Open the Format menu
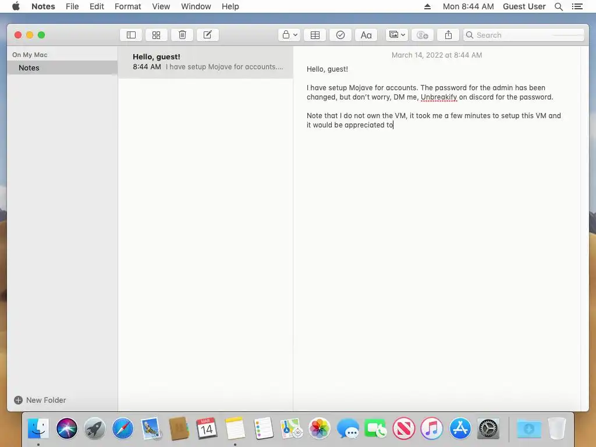The width and height of the screenshot is (596, 447). point(127,6)
